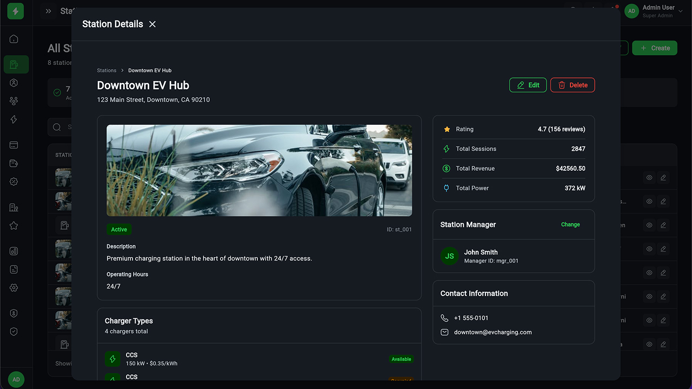
Task: Open the analytics bar chart sidebar icon
Action: pos(14,251)
